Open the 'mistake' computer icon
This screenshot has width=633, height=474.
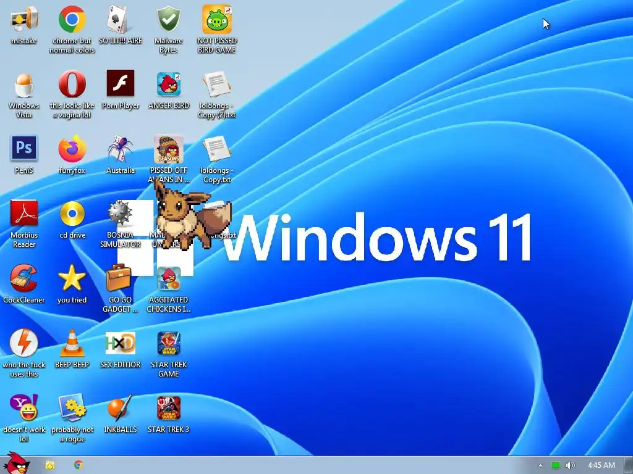tap(24, 20)
